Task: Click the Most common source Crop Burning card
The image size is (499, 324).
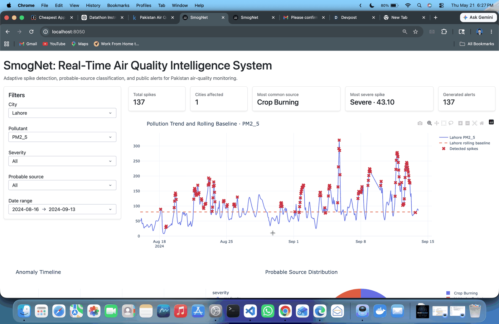Action: pos(296,99)
